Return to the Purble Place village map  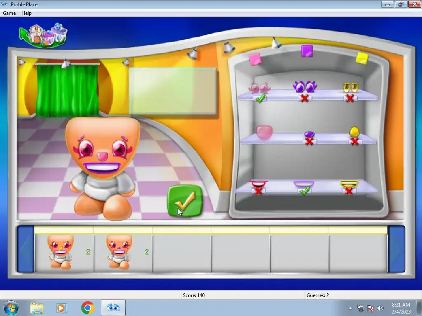43,35
